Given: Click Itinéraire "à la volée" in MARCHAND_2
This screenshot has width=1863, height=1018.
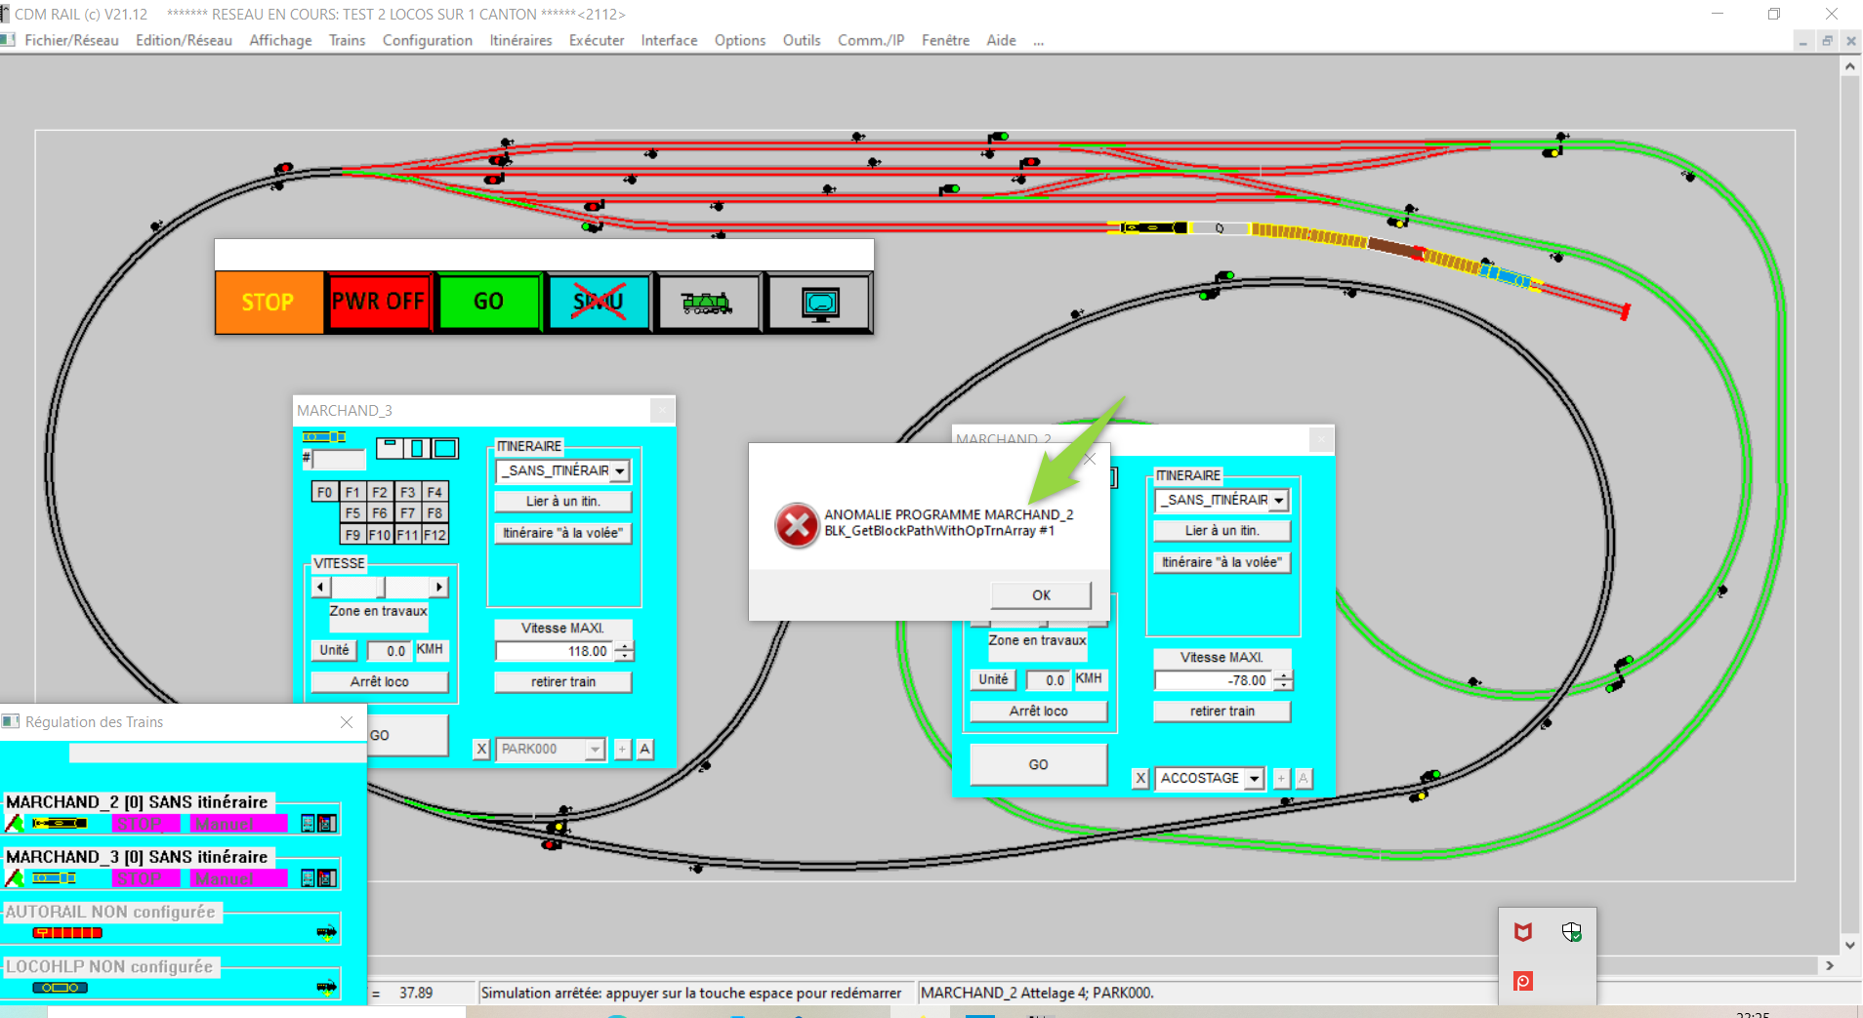Looking at the screenshot, I should (x=1222, y=561).
